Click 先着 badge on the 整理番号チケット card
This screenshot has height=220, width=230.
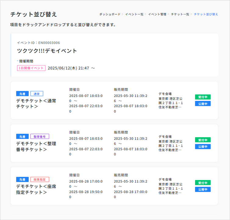coord(23,137)
